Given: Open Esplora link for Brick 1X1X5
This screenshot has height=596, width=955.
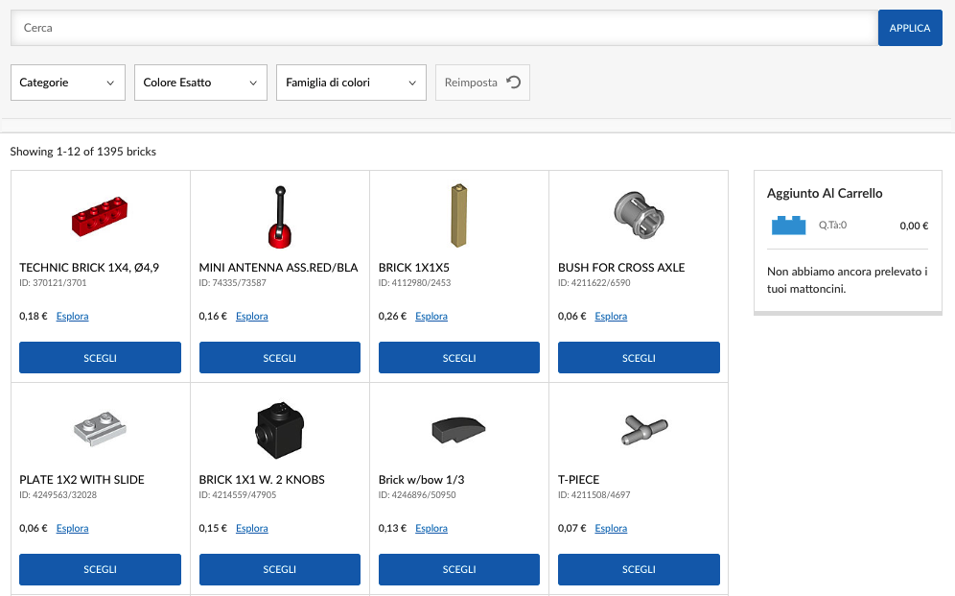Looking at the screenshot, I should [431, 316].
